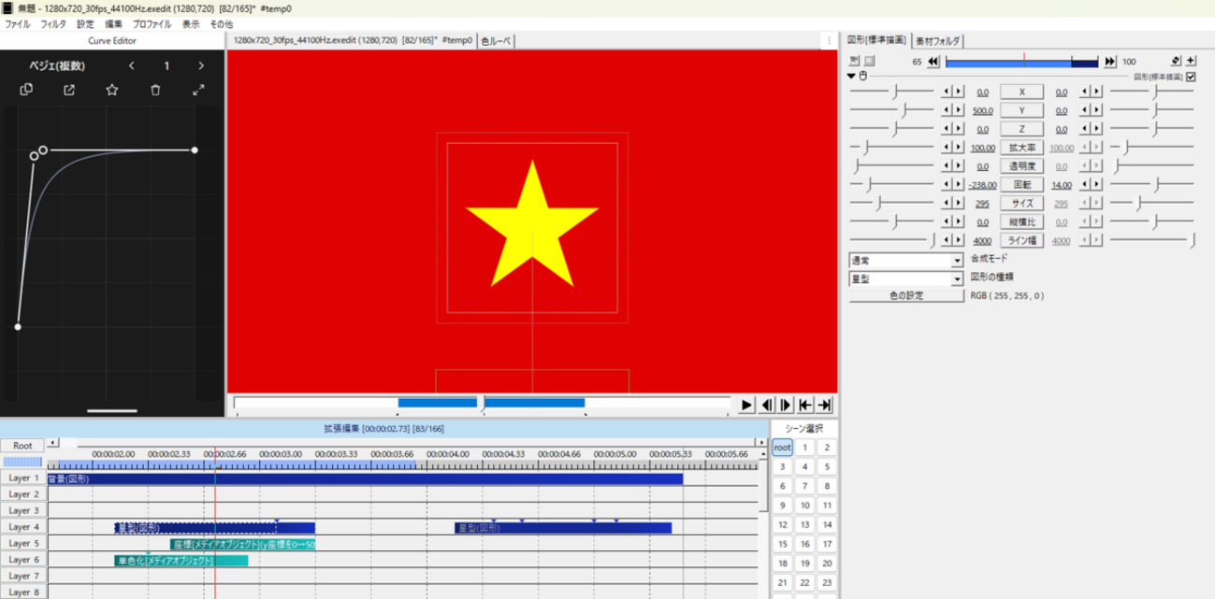The image size is (1215, 599).
Task: Click the mouse icon beside the collapse triangle
Action: point(863,76)
